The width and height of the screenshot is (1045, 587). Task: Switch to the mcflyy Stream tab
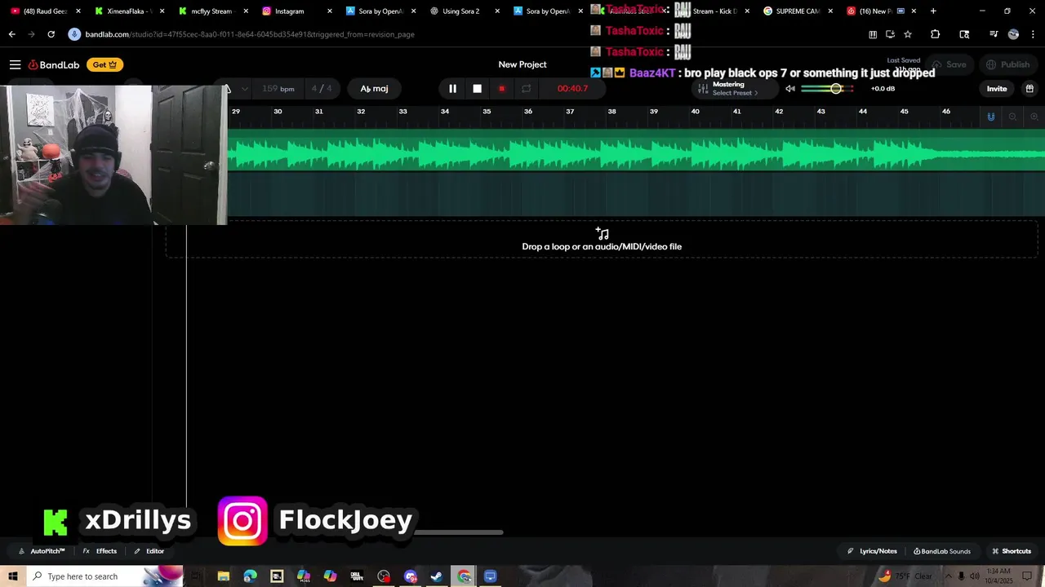(211, 11)
